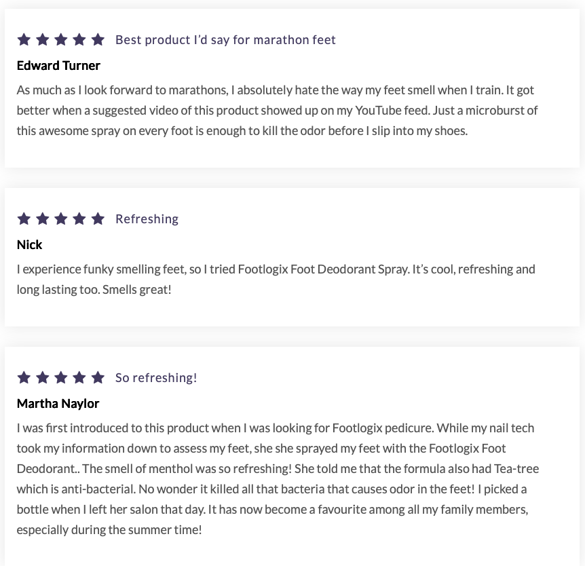The width and height of the screenshot is (585, 566).
Task: Click first star in Martha Naylor's review
Action: coord(24,377)
